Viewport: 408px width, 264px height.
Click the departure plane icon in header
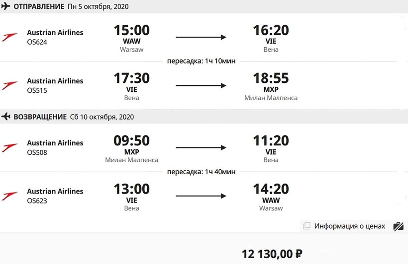[x=6, y=6]
